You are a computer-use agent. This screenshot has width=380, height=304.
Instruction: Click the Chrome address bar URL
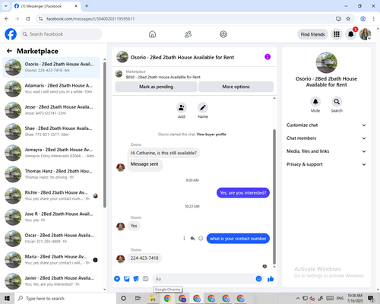(90, 19)
